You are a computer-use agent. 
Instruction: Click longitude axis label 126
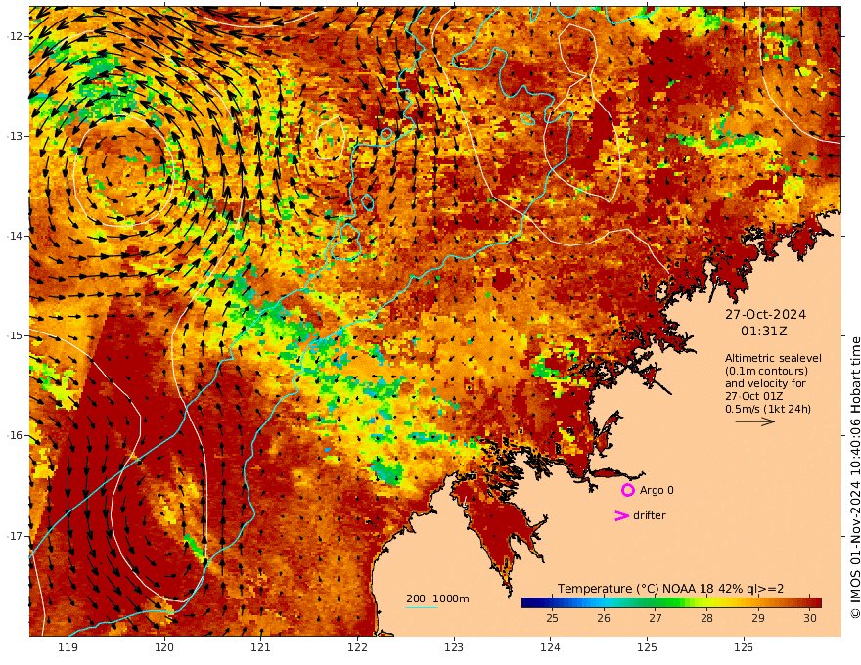[x=744, y=647]
